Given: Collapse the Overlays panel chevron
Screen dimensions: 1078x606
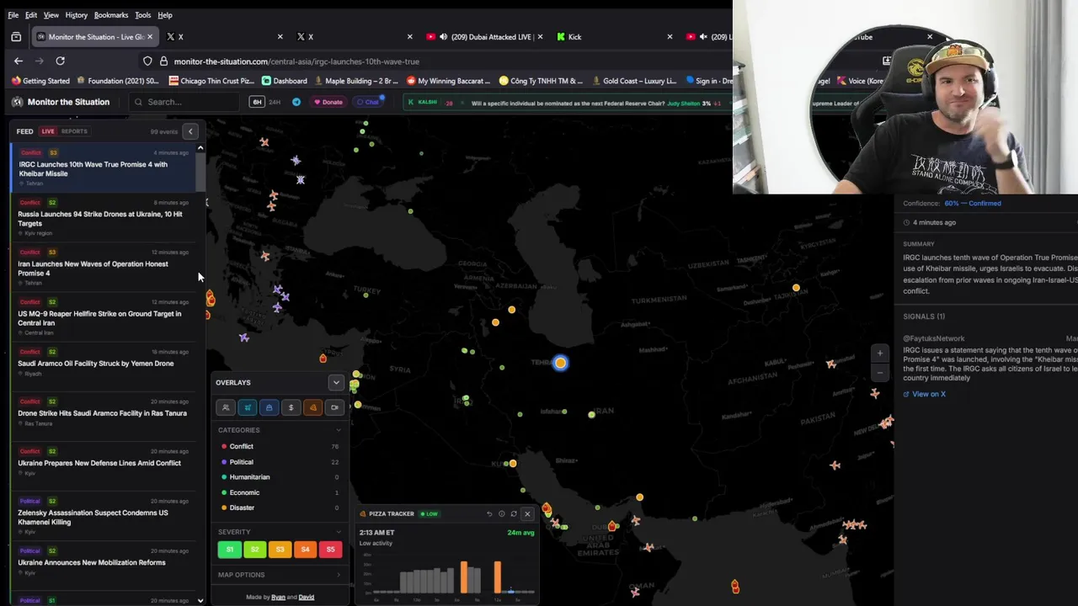Looking at the screenshot, I should coord(336,383).
